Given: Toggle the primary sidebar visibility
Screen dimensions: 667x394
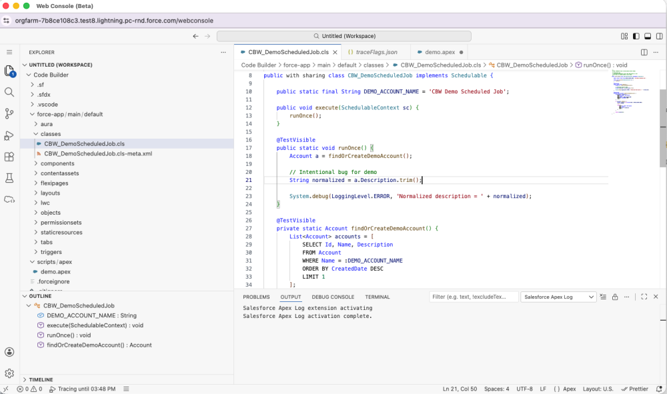Looking at the screenshot, I should click(x=636, y=36).
